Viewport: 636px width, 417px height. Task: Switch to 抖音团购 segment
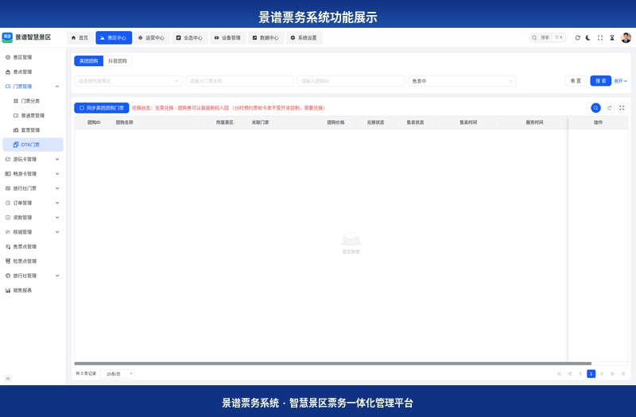click(x=118, y=61)
